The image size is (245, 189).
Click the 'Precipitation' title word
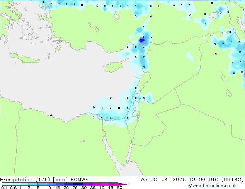(16, 180)
